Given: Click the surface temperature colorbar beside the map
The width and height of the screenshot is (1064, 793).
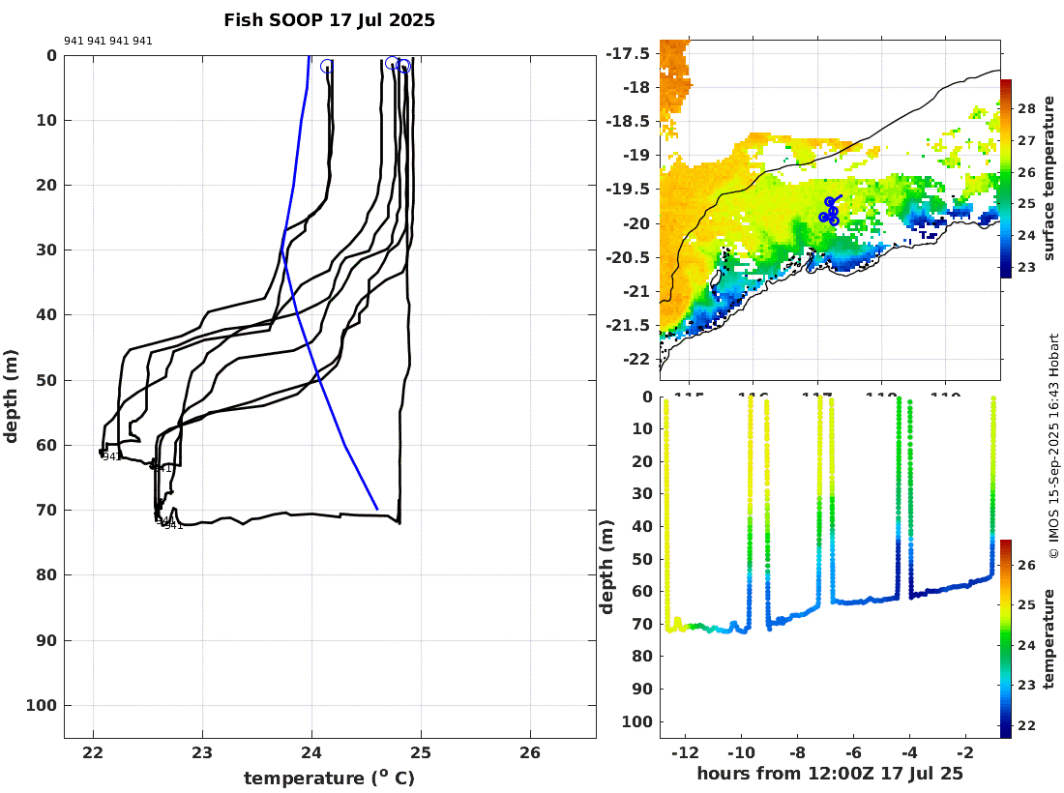Looking at the screenshot, I should [x=1006, y=178].
